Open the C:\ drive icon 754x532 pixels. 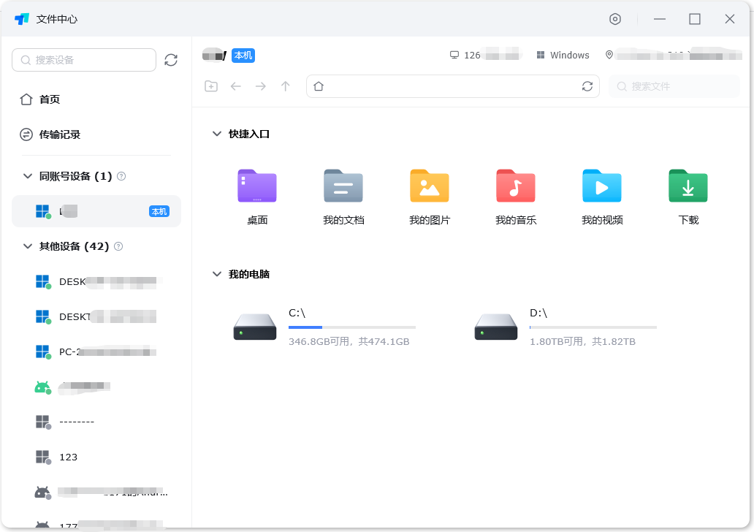click(x=255, y=327)
